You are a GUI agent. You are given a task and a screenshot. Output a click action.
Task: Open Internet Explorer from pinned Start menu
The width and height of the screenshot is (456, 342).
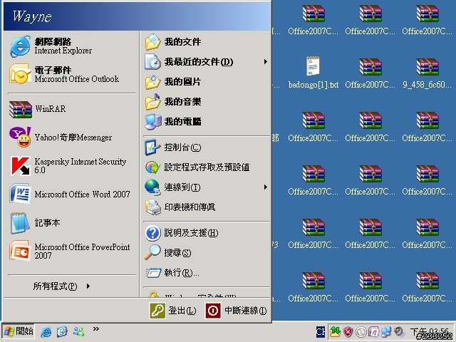pos(72,46)
